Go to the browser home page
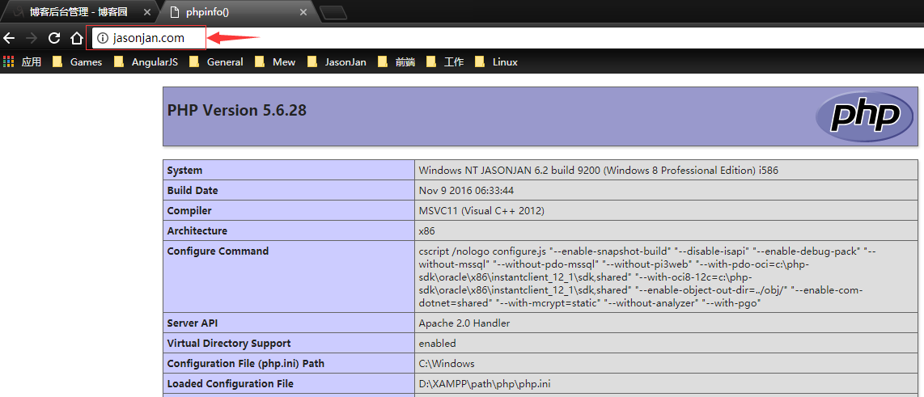 click(76, 38)
